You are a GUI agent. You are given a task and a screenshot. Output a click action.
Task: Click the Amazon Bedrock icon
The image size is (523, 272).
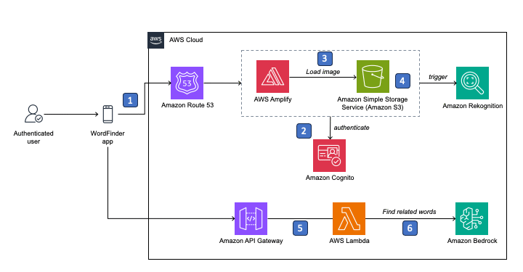(x=471, y=219)
